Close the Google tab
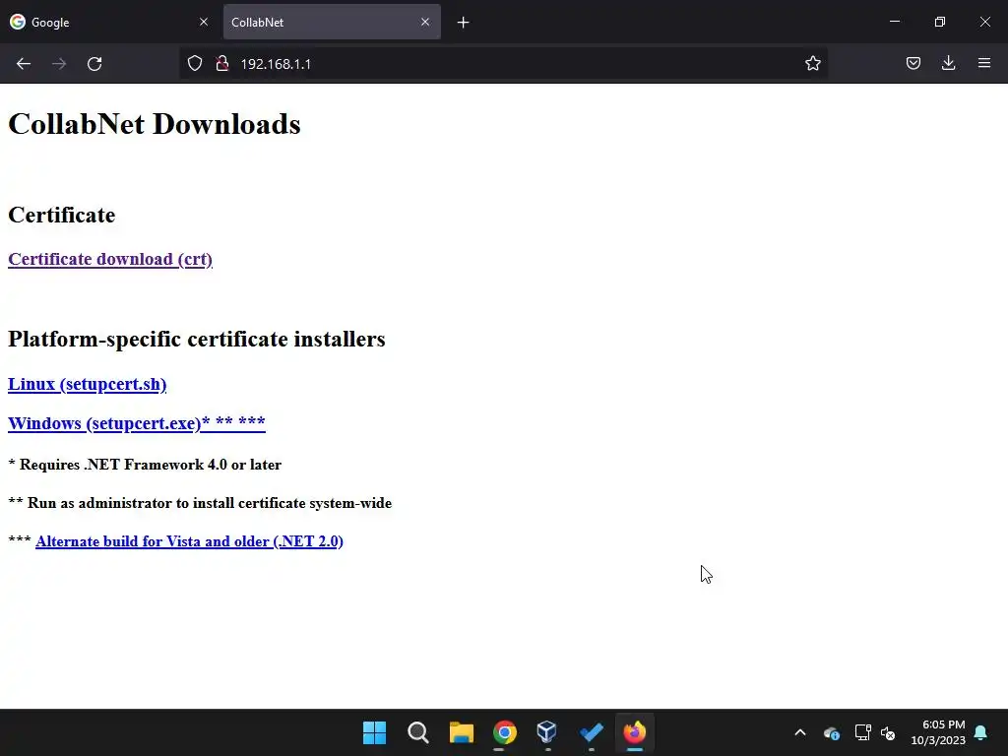Viewport: 1008px width, 756px height. tap(204, 22)
